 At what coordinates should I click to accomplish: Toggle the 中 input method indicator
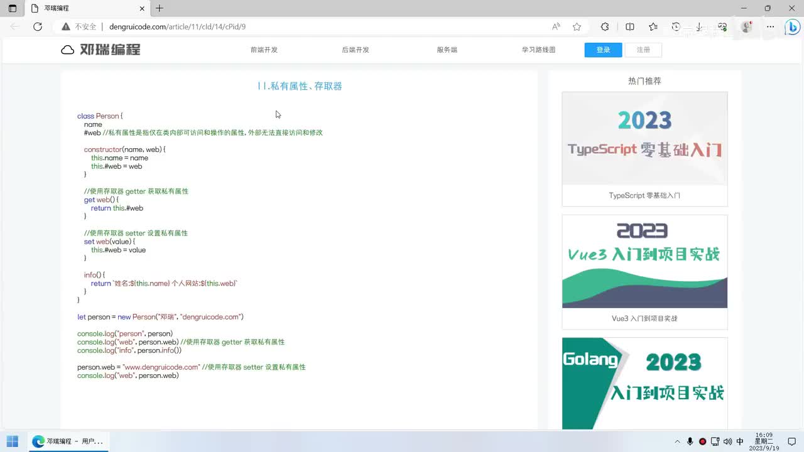point(740,441)
